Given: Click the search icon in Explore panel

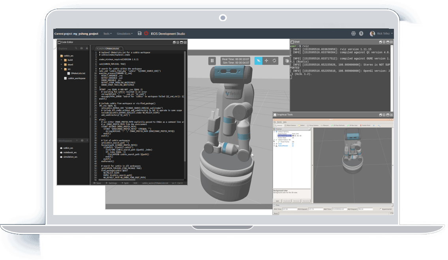Looking at the screenshot, I should (x=76, y=48).
